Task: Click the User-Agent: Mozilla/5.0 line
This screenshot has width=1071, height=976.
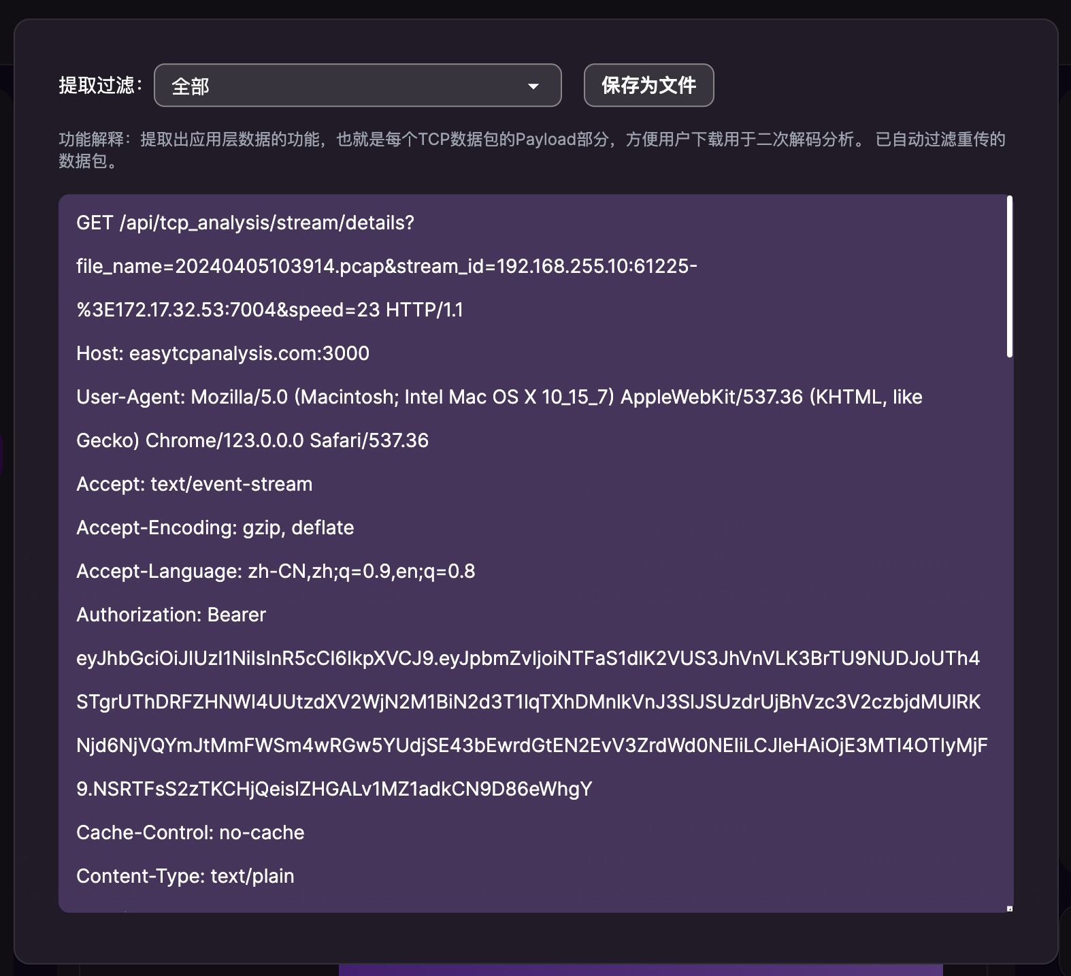Action: pos(499,397)
